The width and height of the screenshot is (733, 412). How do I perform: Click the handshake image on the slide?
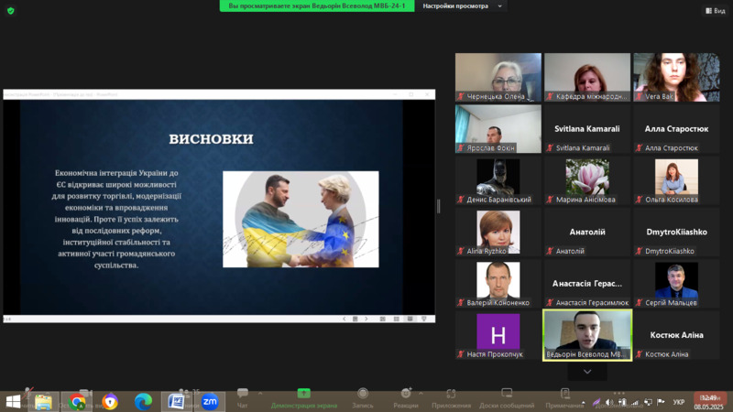(301, 219)
